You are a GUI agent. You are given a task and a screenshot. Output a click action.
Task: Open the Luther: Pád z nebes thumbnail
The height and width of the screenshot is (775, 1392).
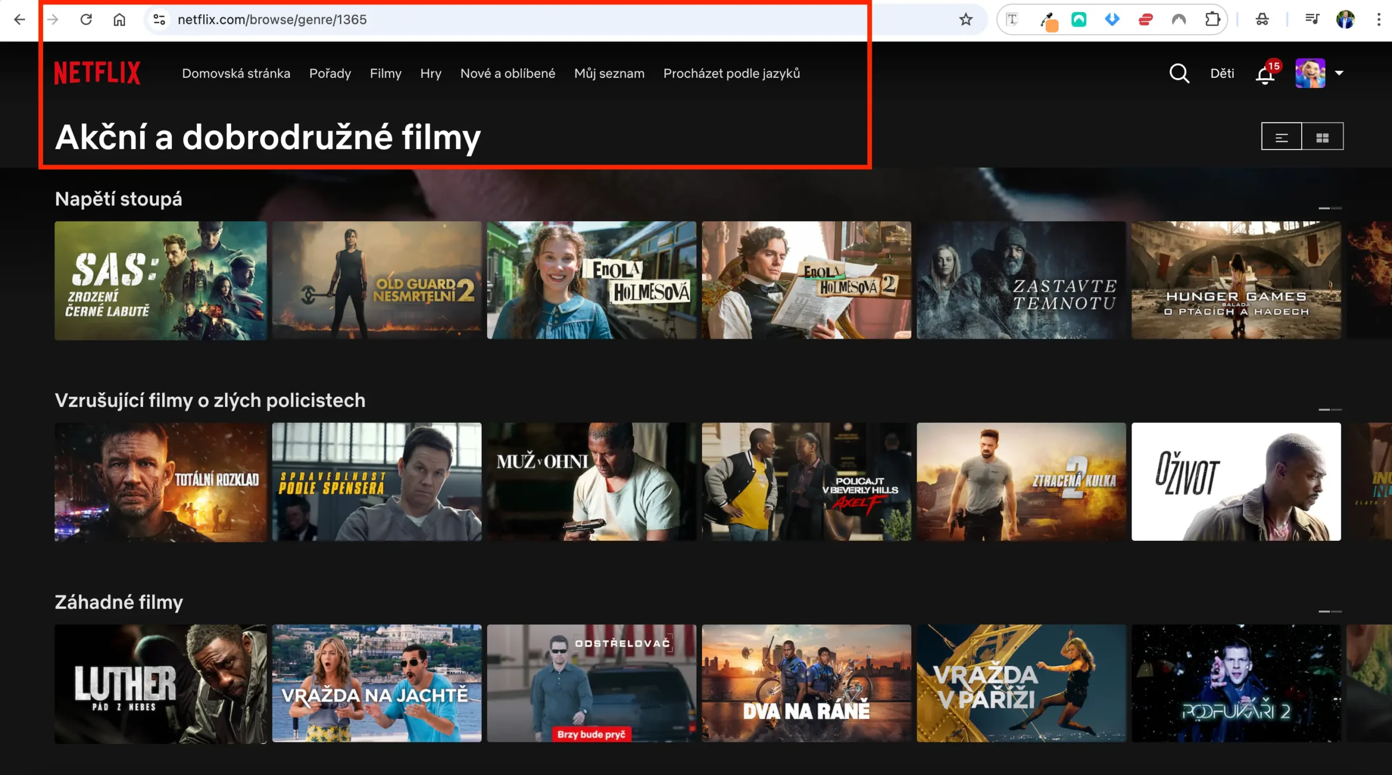coord(161,684)
